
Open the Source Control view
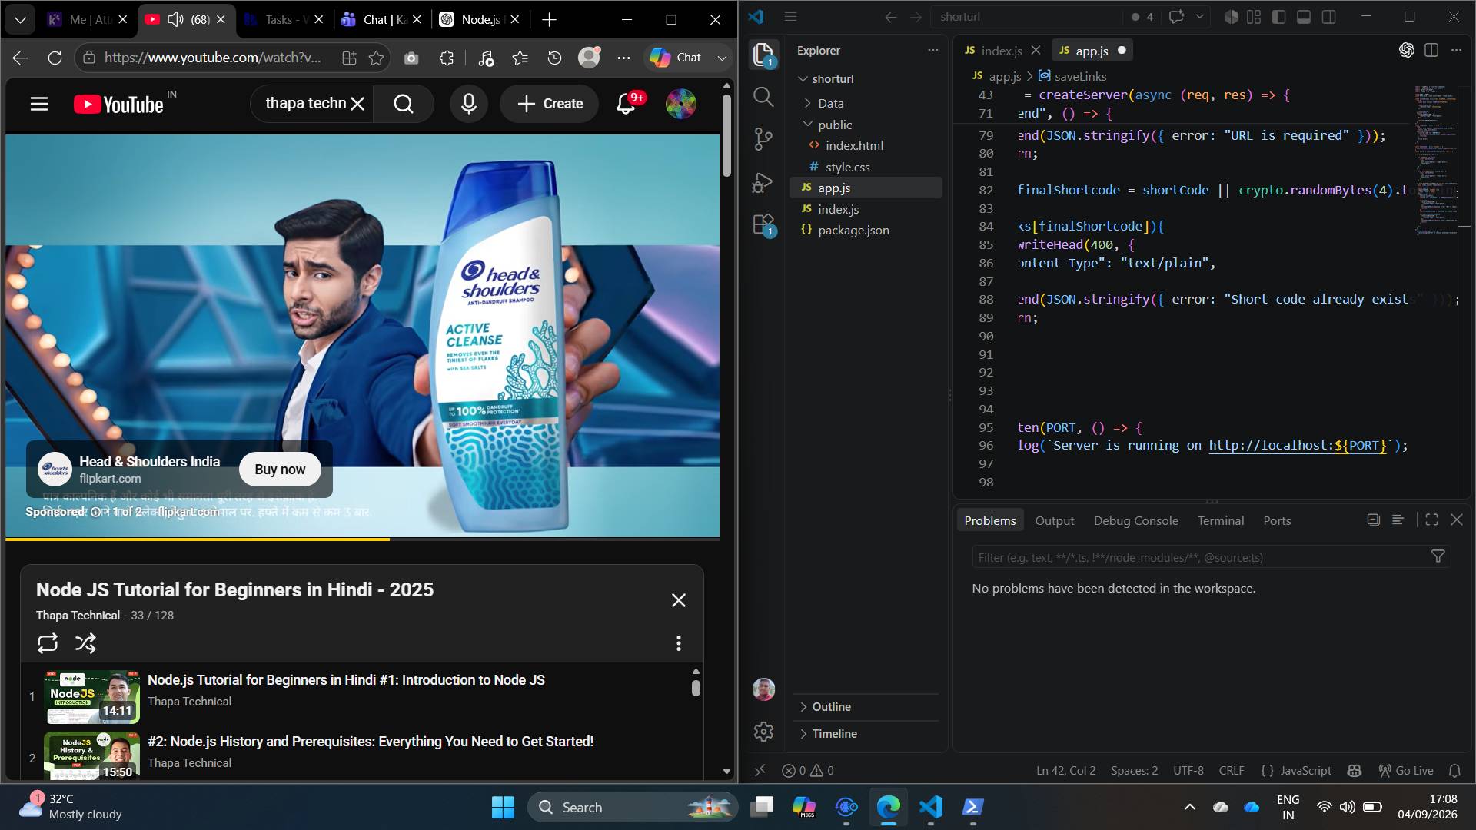pyautogui.click(x=763, y=139)
